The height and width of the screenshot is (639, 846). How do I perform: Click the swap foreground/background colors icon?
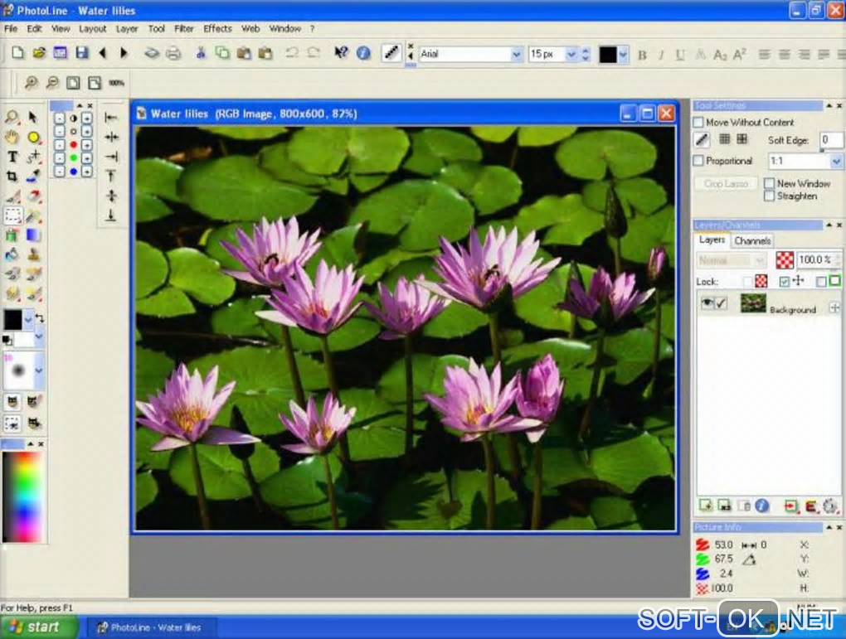point(39,318)
